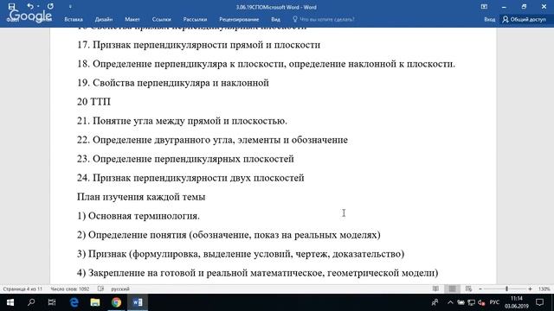This screenshot has width=554, height=311.
Task: Switch to Read Mode view icon
Action: (435, 289)
